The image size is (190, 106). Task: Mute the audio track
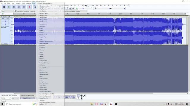point(3,19)
